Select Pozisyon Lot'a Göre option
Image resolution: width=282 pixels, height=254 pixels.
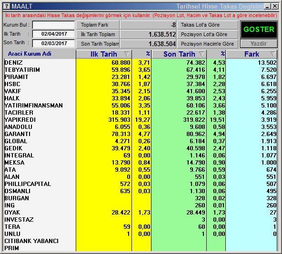(208, 34)
